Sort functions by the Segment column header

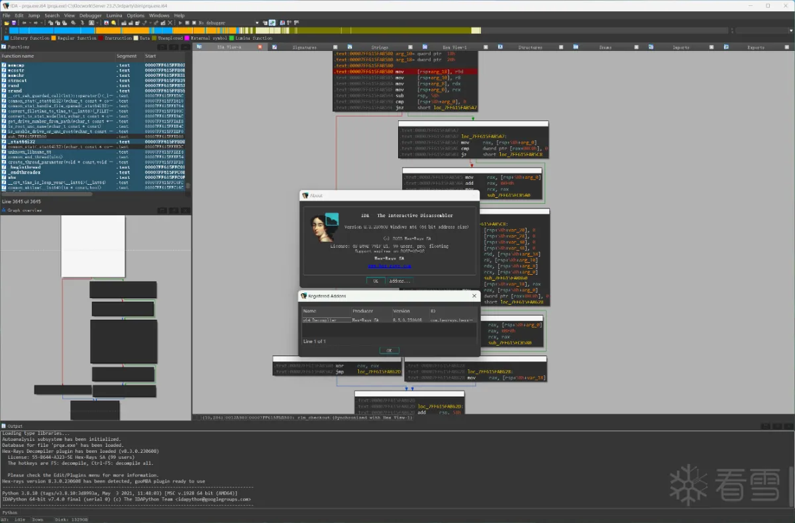pyautogui.click(x=130, y=56)
